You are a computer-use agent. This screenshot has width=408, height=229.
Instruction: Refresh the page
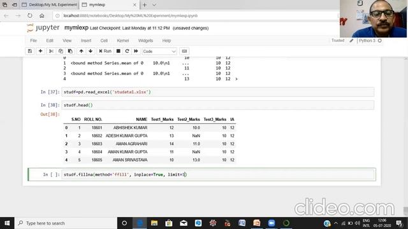pos(30,15)
